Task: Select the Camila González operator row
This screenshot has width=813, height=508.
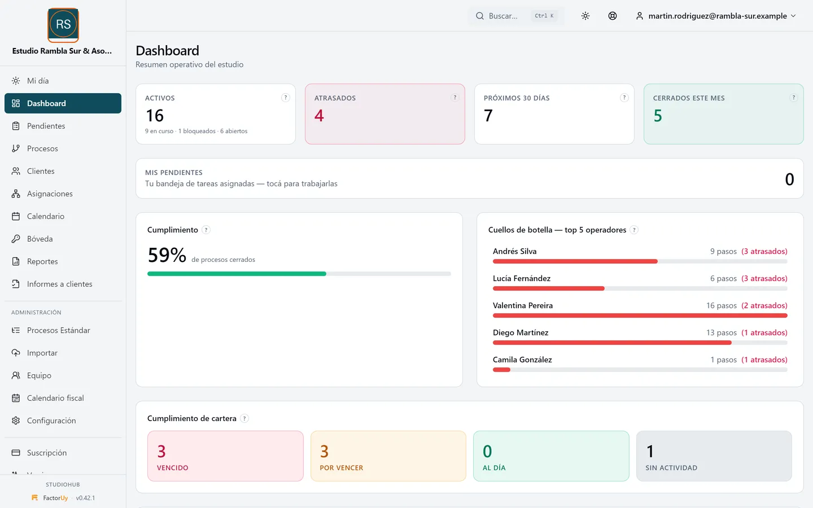Action: point(640,364)
